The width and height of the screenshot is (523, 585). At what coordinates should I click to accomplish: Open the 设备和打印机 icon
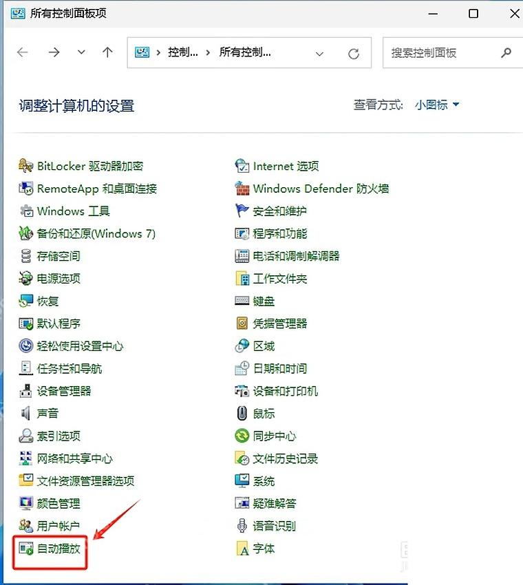242,391
